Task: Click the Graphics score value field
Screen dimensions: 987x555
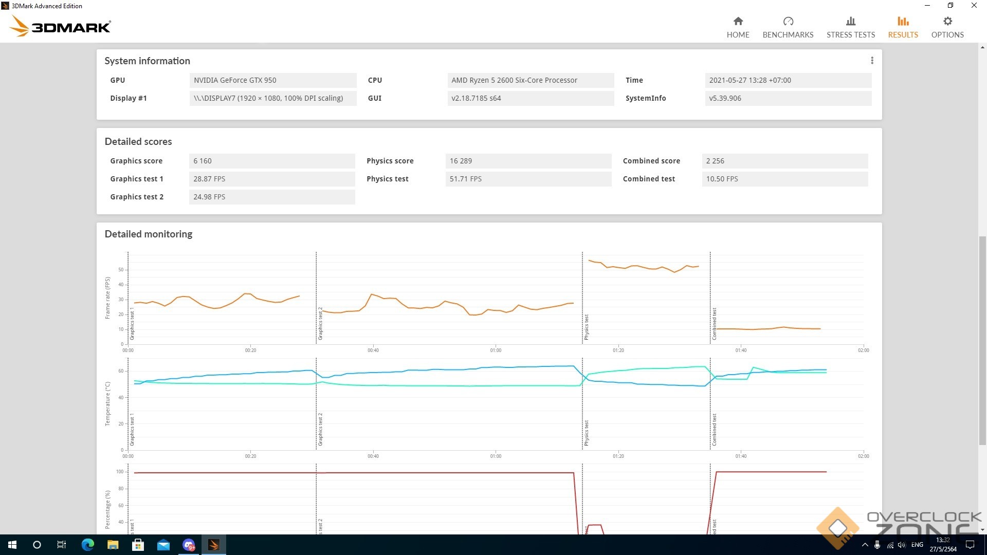Action: [x=271, y=161]
